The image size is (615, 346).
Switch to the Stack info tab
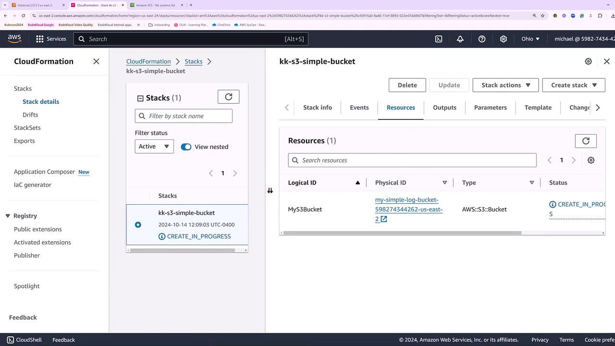click(318, 108)
